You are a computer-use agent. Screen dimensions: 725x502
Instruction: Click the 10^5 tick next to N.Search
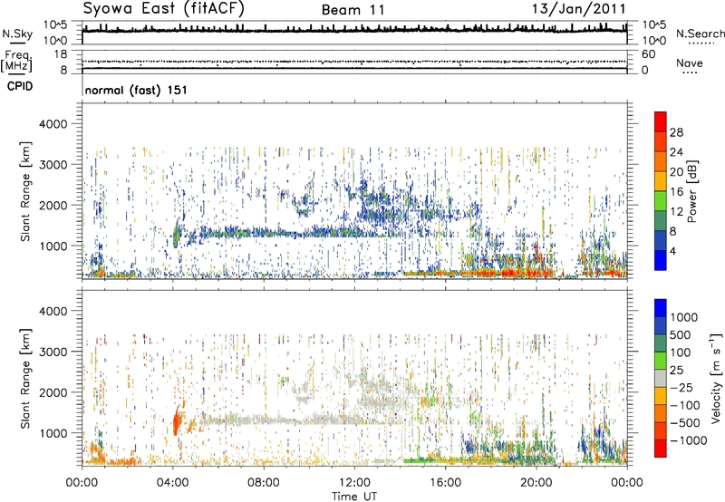pos(654,25)
